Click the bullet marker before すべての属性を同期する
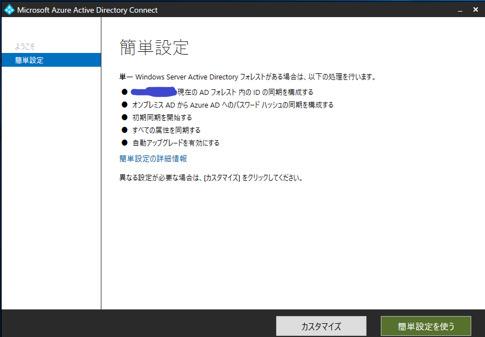Viewport: 485px width, 337px height. click(x=125, y=130)
